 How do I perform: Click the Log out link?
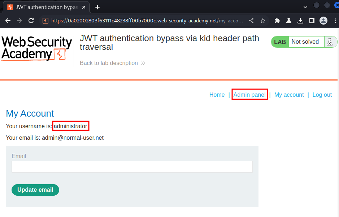322,95
